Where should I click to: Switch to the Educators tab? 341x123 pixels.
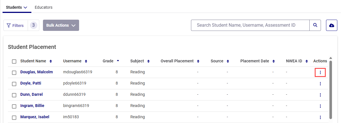click(44, 7)
